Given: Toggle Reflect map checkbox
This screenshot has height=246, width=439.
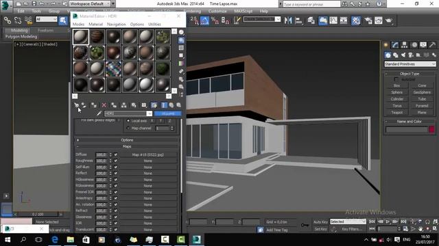Looking at the screenshot, I should point(116,173).
